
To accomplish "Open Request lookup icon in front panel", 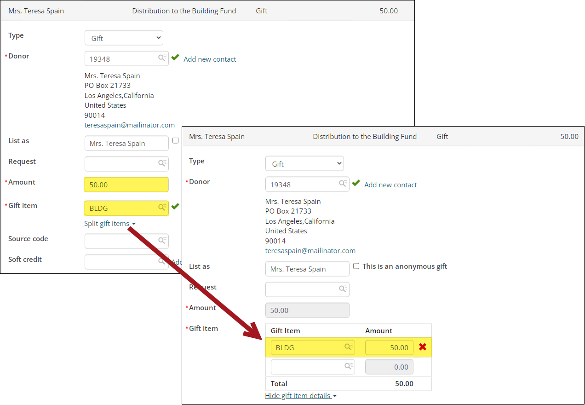I will click(x=344, y=289).
